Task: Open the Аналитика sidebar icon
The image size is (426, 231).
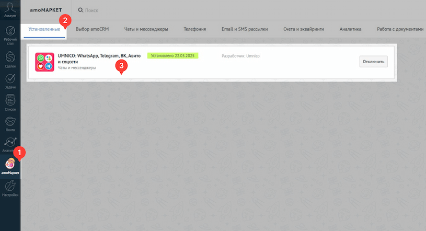Action: click(x=9, y=143)
